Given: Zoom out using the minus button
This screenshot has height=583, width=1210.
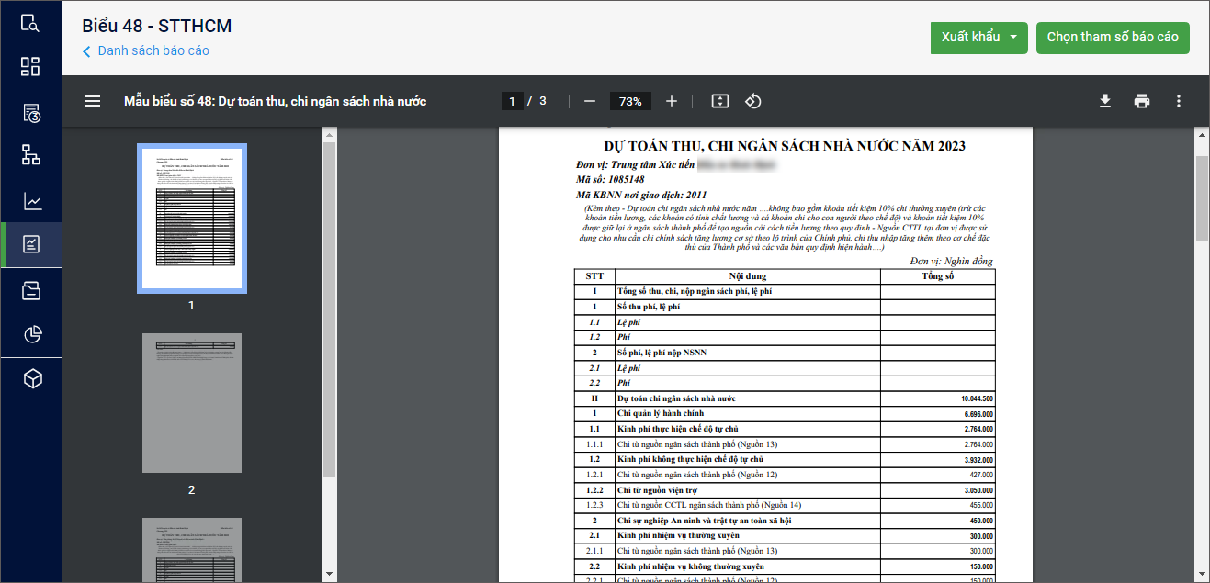Looking at the screenshot, I should coord(590,101).
